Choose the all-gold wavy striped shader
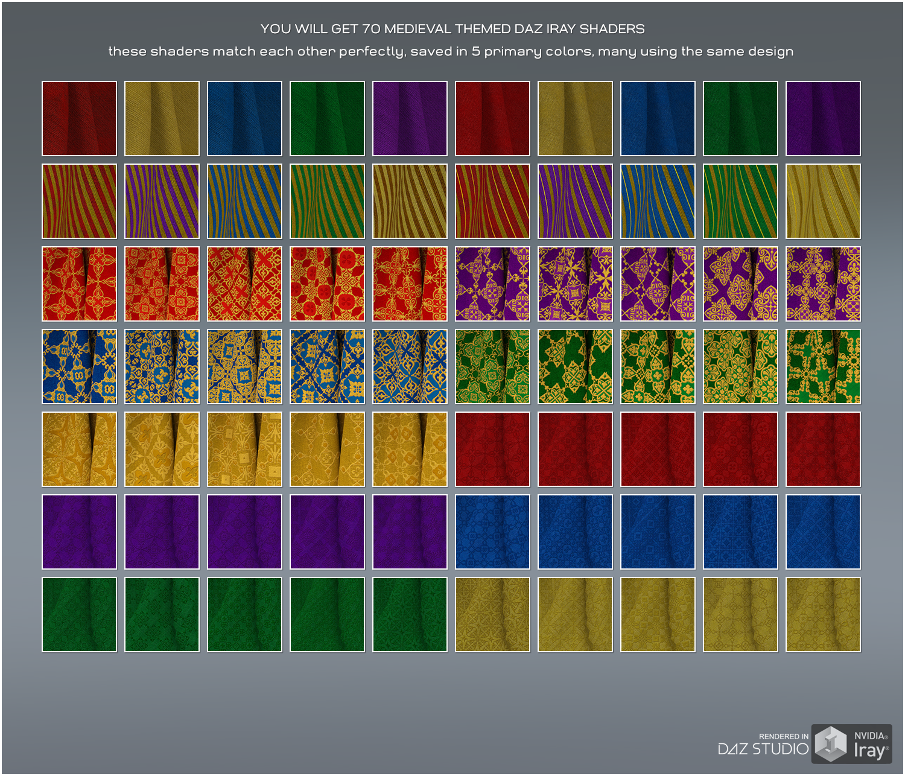This screenshot has height=776, width=905. (823, 201)
